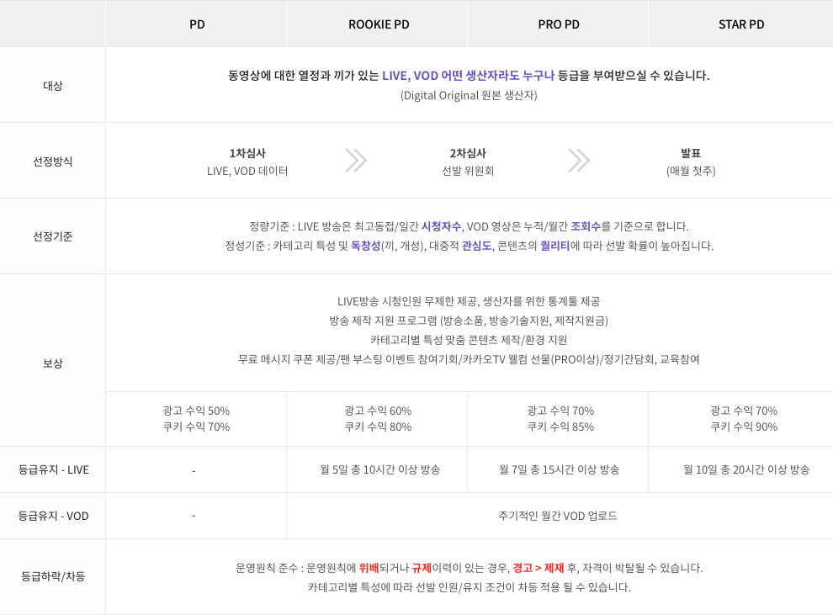This screenshot has width=833, height=615.
Task: Click the STAR PD column header
Action: coord(741,24)
